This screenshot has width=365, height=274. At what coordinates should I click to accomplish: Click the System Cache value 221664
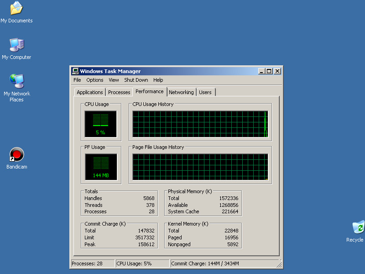[230, 211]
